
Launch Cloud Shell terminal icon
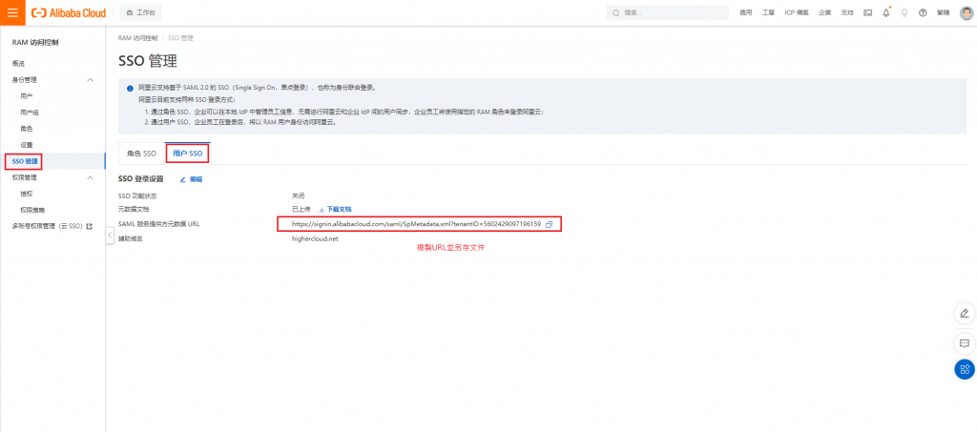point(867,12)
